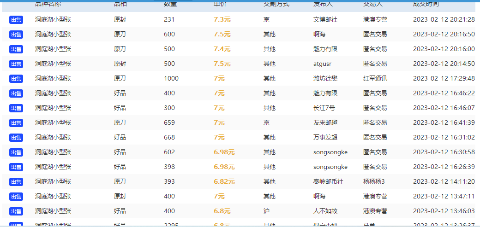480x227 pixels.
Task: Click the timestamp 2023-02-12 17:29:48
Action: click(x=444, y=79)
